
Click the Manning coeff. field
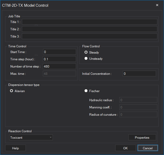[138, 107]
